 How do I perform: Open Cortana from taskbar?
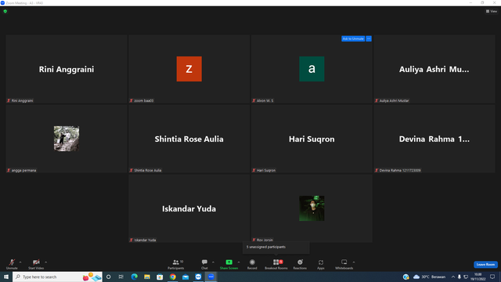(109, 277)
